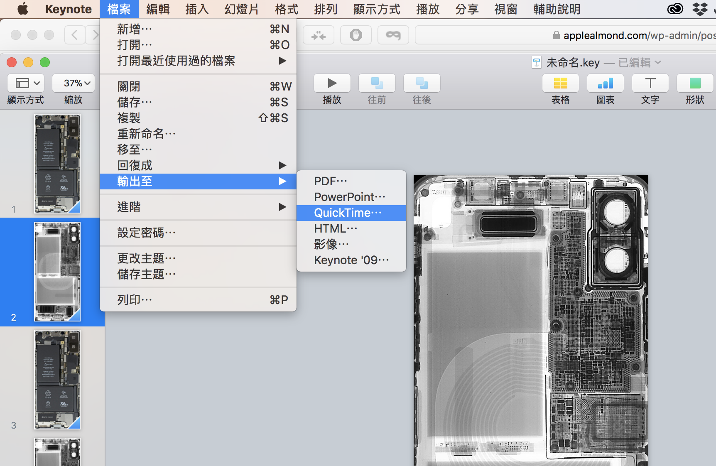Open the Apple menu

point(23,9)
